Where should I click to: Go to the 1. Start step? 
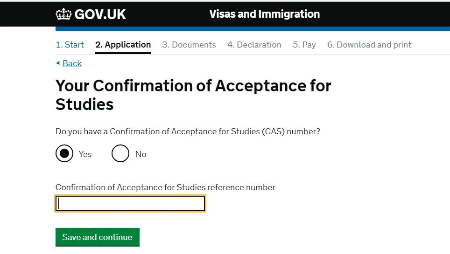70,45
